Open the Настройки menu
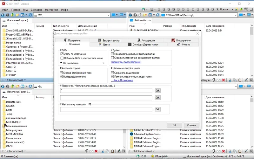Image resolution: width=254 pixels, height=159 pixels. pos(51,10)
